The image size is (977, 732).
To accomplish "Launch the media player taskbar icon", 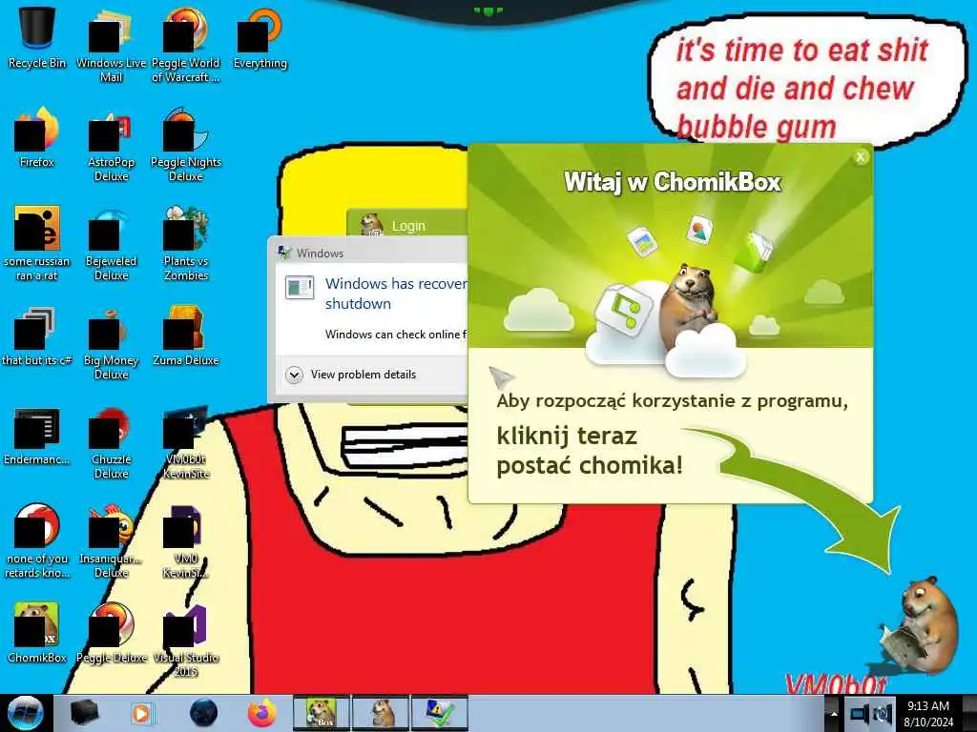I will pyautogui.click(x=142, y=713).
